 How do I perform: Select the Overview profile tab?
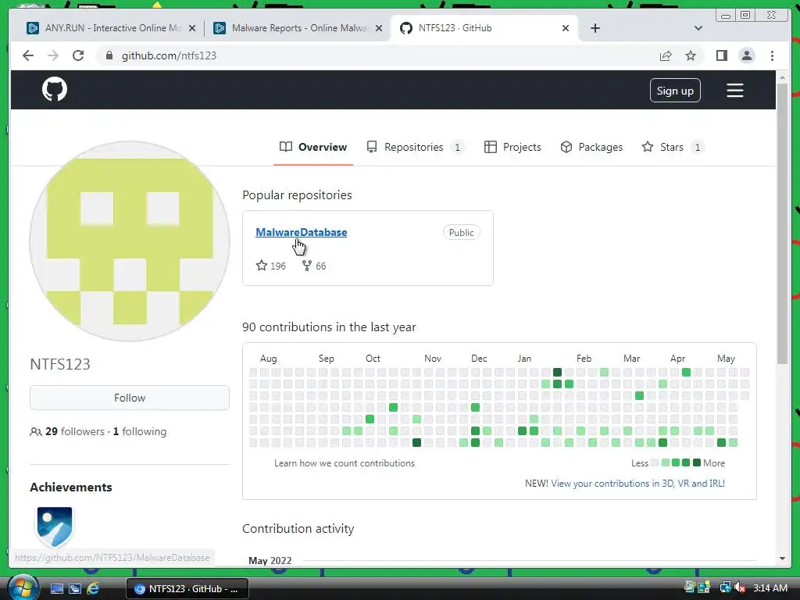click(313, 147)
